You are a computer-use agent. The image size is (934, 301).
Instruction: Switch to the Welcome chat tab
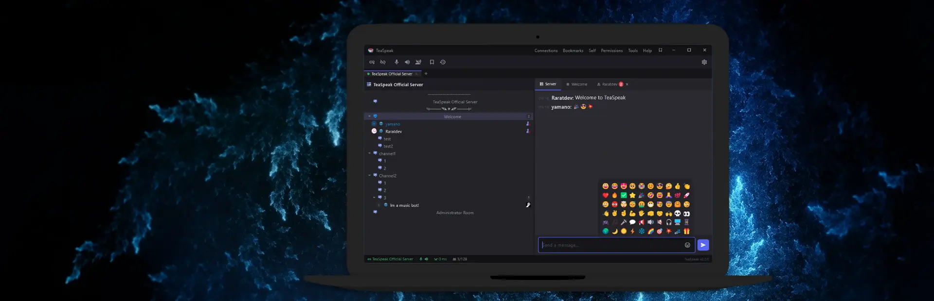click(x=576, y=84)
